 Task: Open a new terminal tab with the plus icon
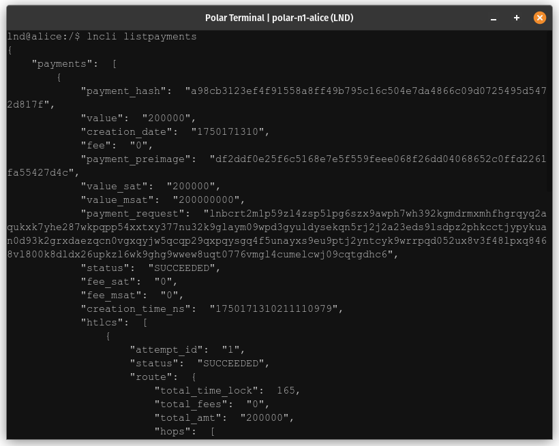(516, 18)
